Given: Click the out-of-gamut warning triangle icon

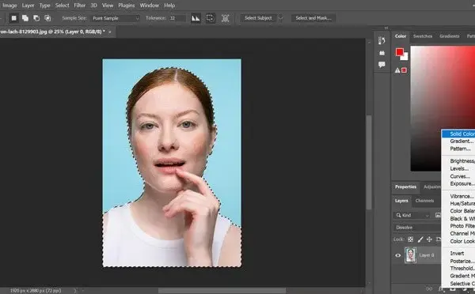Looking at the screenshot, I should pos(397,70).
